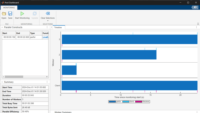Collapse the Parallel Constructs panel
This screenshot has height=113, width=200.
pos(2,27)
